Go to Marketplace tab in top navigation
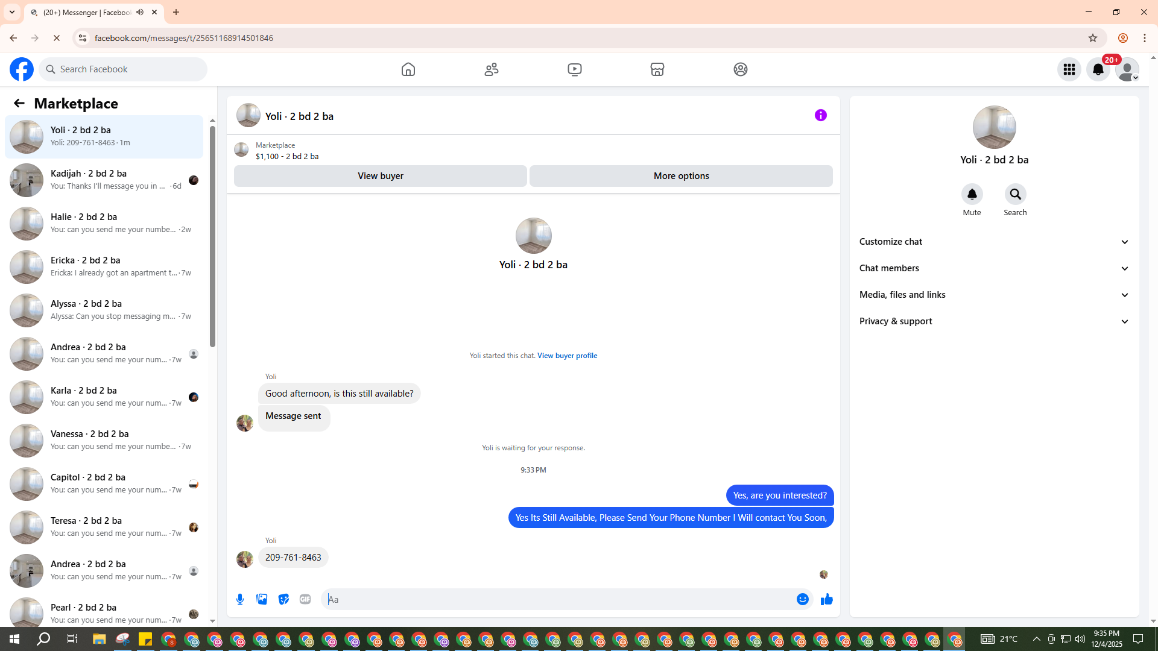1158x651 pixels. tap(657, 69)
